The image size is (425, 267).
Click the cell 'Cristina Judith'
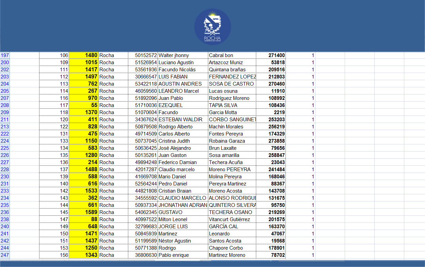(x=183, y=141)
